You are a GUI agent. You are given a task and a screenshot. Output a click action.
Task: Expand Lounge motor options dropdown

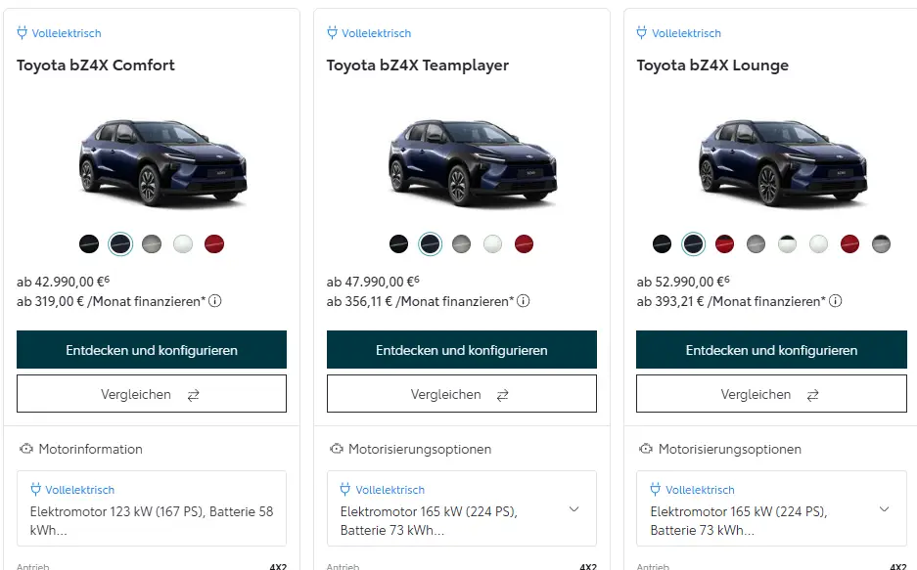[884, 509]
